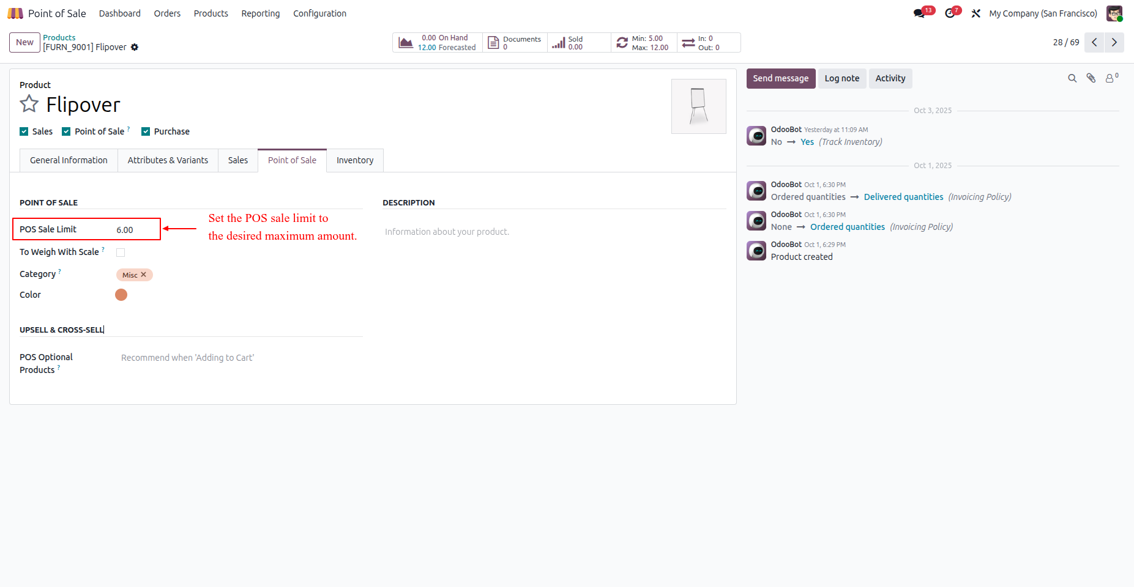
Task: Click the 'Delivered quantities' log text
Action: [903, 197]
